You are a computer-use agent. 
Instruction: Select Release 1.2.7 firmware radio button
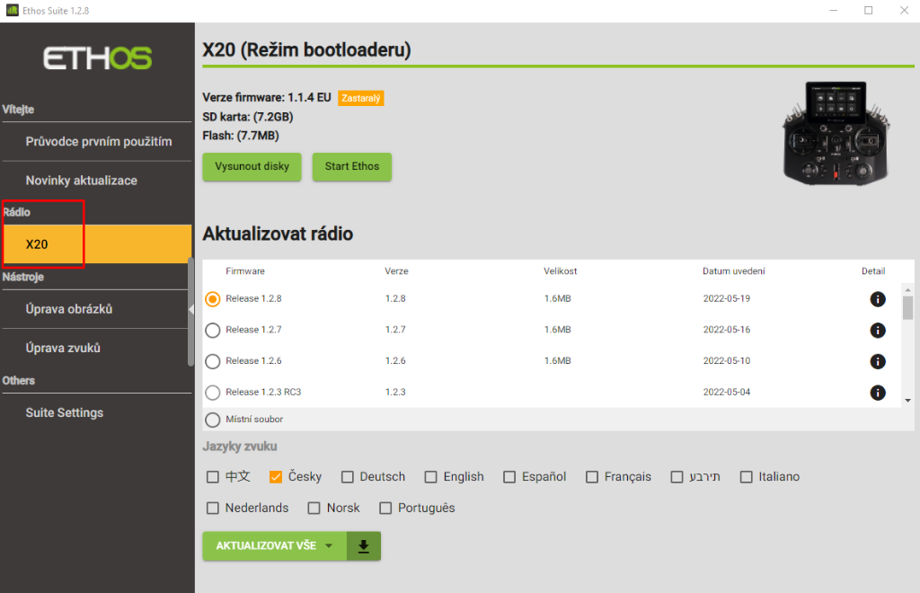pos(213,330)
